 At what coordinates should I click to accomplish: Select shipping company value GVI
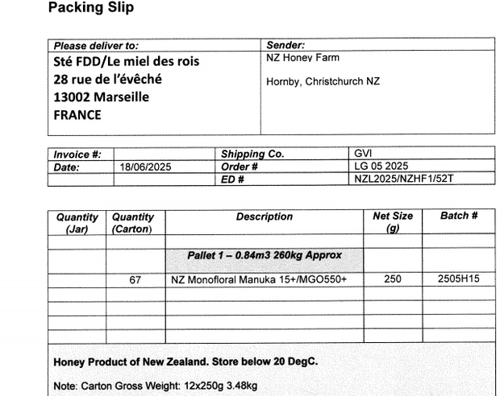[363, 154]
